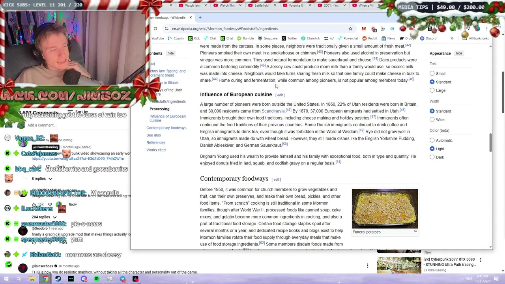The width and height of the screenshot is (505, 284).
Task: Select Small text size
Action: [432, 74]
